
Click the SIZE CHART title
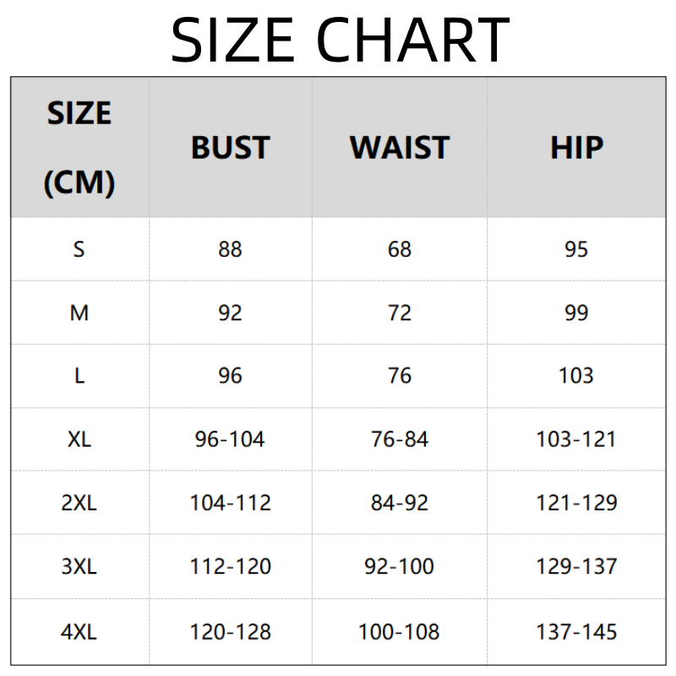(x=340, y=40)
